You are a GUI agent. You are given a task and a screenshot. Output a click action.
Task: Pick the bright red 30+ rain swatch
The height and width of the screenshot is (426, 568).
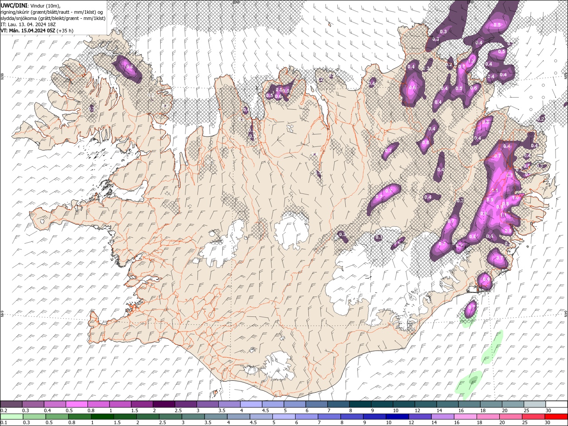click(x=556, y=417)
